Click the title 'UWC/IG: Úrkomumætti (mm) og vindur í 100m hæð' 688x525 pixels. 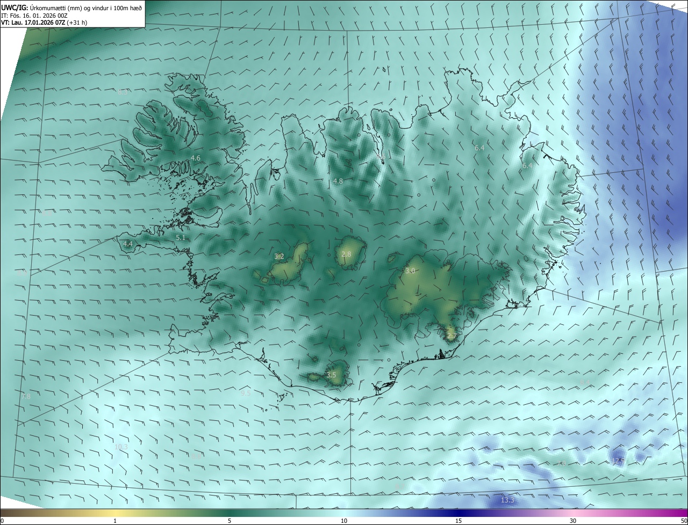pos(71,8)
